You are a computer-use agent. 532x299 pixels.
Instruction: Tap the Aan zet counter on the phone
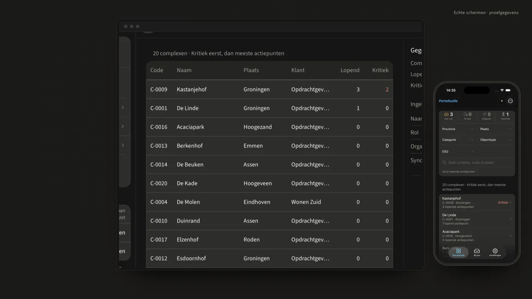[x=449, y=116]
